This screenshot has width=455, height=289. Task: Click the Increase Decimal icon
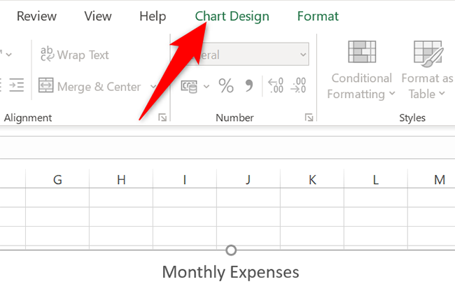tap(276, 86)
